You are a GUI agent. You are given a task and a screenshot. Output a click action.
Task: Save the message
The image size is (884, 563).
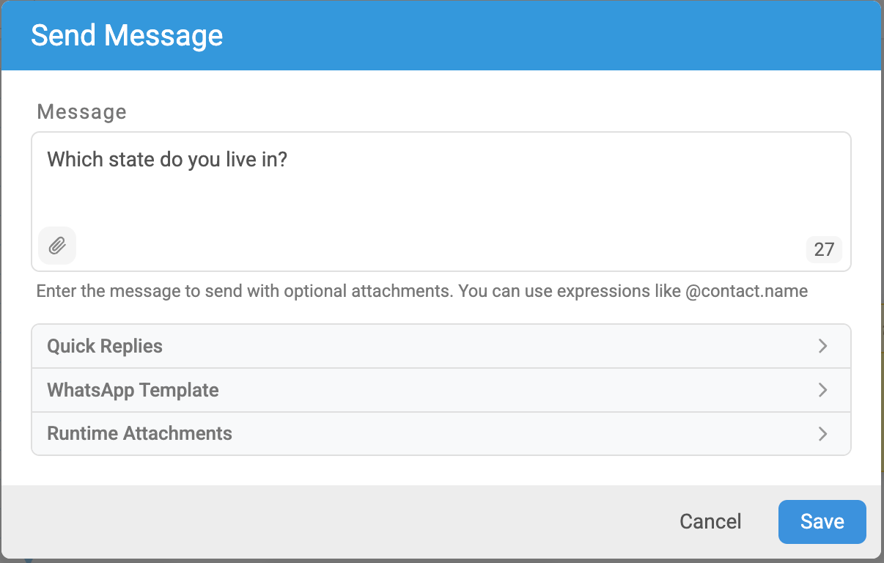coord(822,522)
